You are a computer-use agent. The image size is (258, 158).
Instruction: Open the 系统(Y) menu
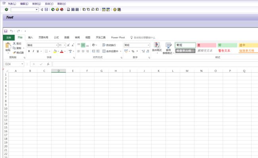tap(49, 4)
